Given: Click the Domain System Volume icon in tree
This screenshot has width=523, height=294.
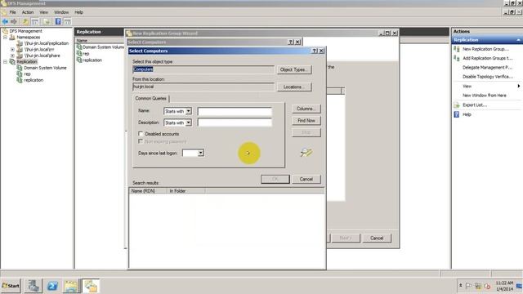Looking at the screenshot, I should click(20, 68).
